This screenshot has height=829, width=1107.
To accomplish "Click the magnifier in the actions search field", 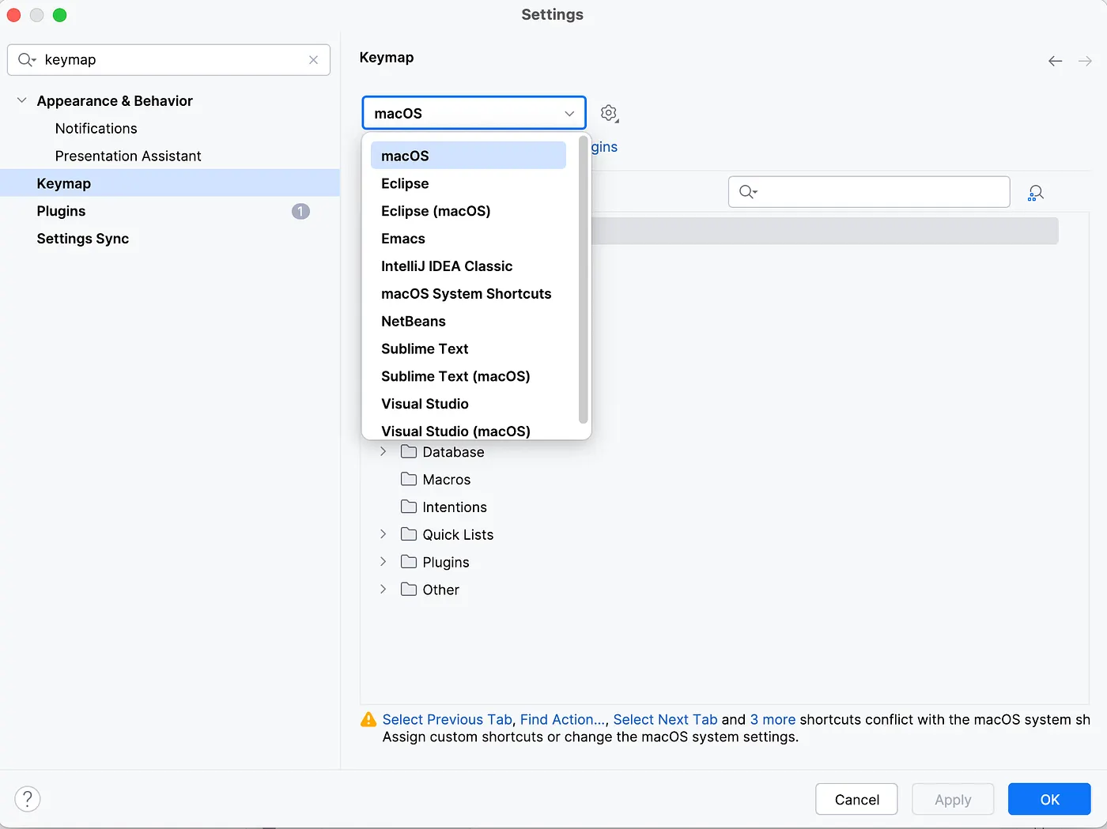I will (x=746, y=191).
